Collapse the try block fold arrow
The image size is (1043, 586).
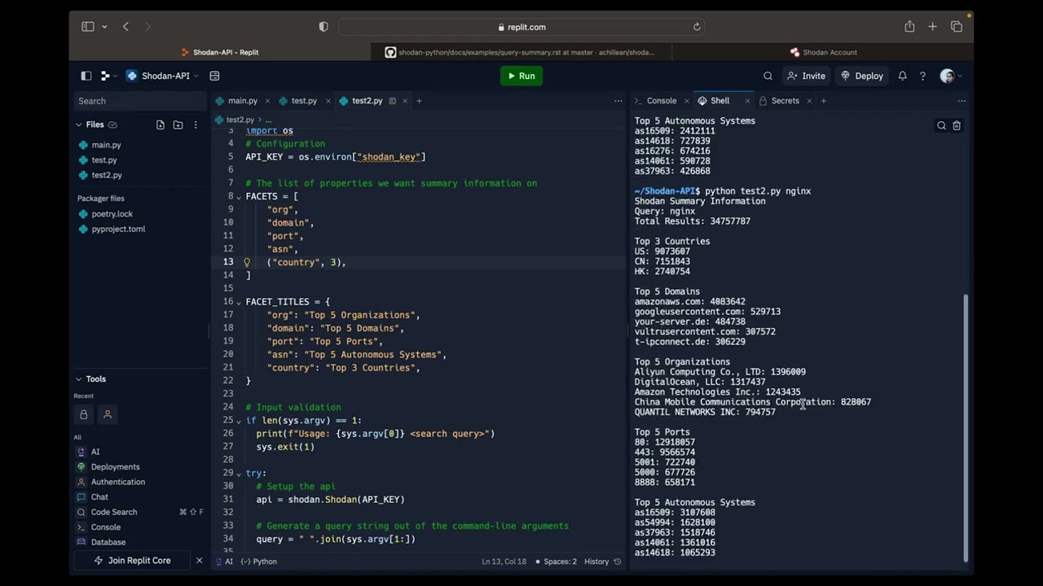(239, 474)
